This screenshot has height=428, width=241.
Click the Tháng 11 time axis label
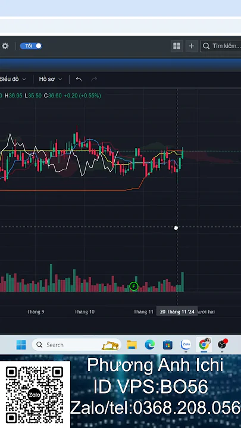(143, 311)
